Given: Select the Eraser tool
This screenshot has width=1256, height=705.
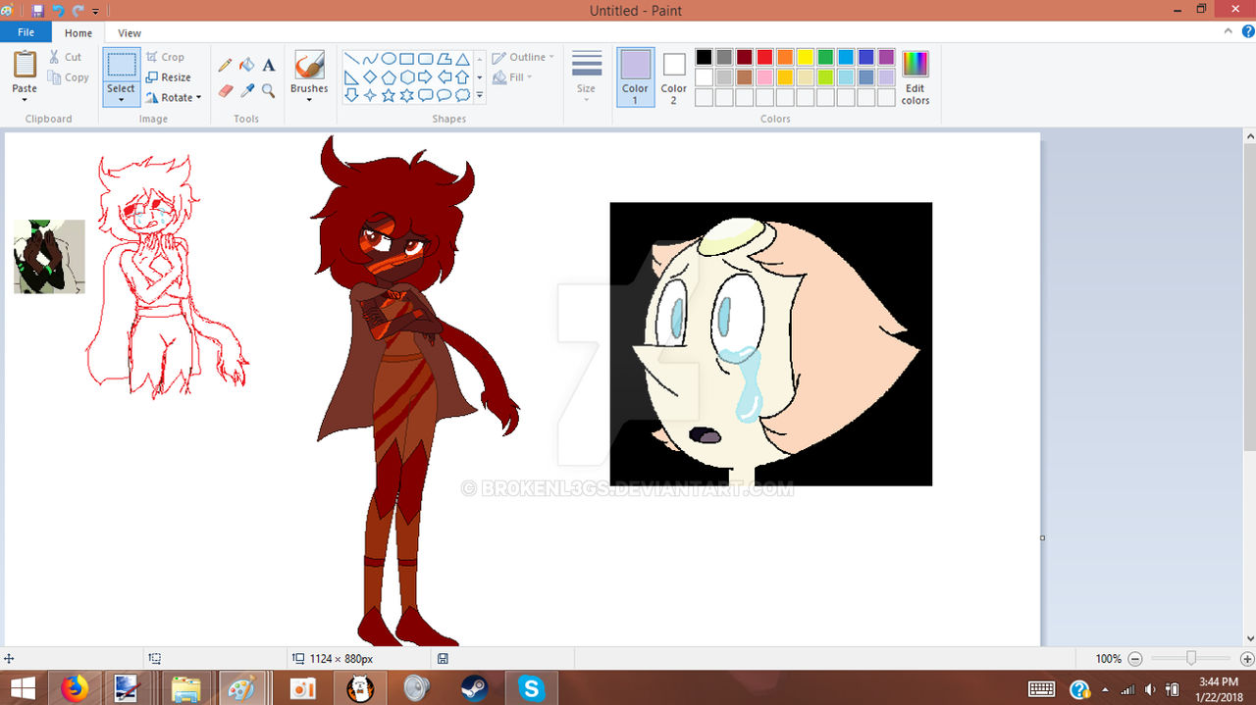Looking at the screenshot, I should (226, 89).
